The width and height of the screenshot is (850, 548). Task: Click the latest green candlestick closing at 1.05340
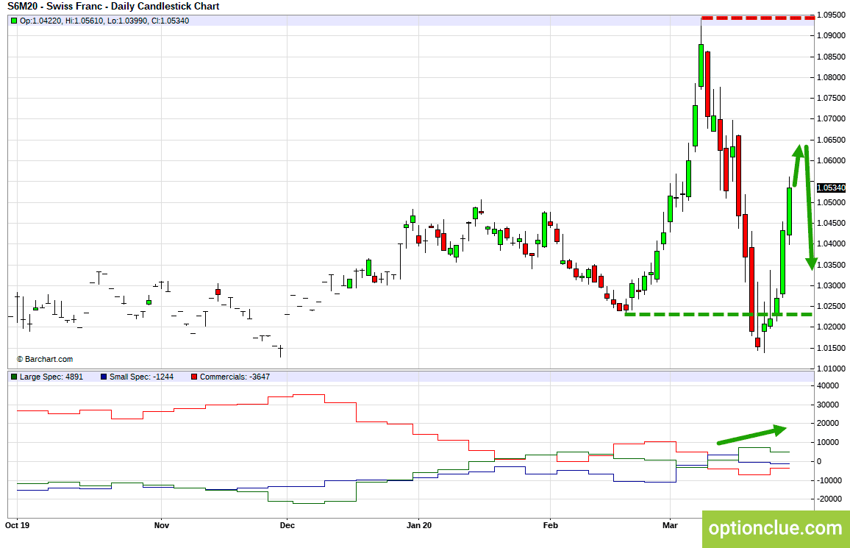coord(789,211)
